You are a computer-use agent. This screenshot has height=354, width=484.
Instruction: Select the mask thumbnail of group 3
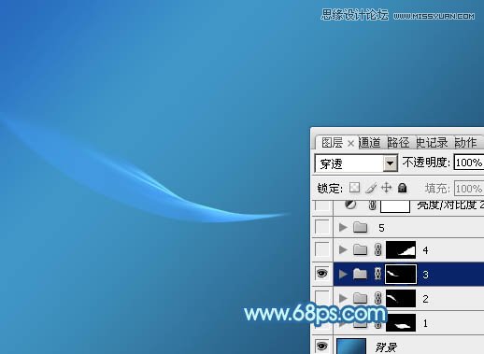tap(401, 274)
